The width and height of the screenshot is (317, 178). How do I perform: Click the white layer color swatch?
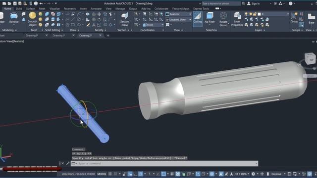click(x=259, y=14)
